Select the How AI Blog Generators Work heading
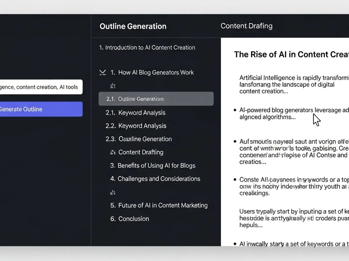 point(156,72)
